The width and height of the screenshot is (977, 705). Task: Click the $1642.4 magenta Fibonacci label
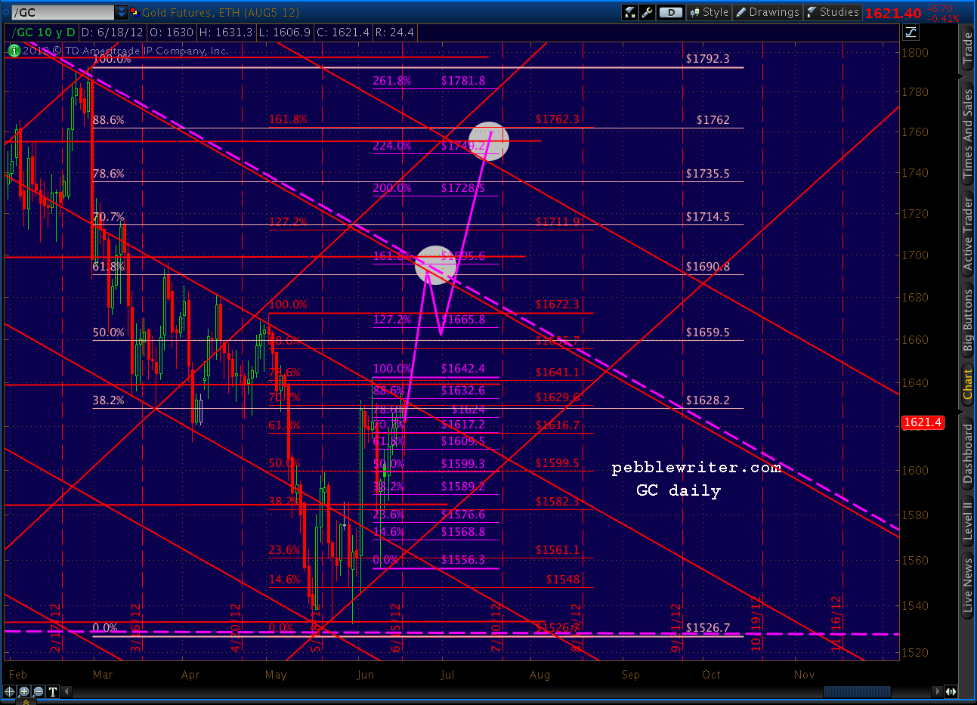pyautogui.click(x=463, y=369)
